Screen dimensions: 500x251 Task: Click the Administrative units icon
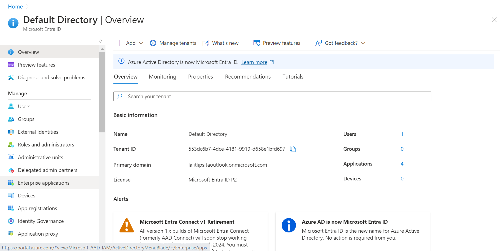click(11, 157)
